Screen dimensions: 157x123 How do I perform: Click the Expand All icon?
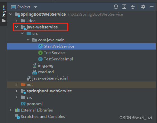[124, 7]
